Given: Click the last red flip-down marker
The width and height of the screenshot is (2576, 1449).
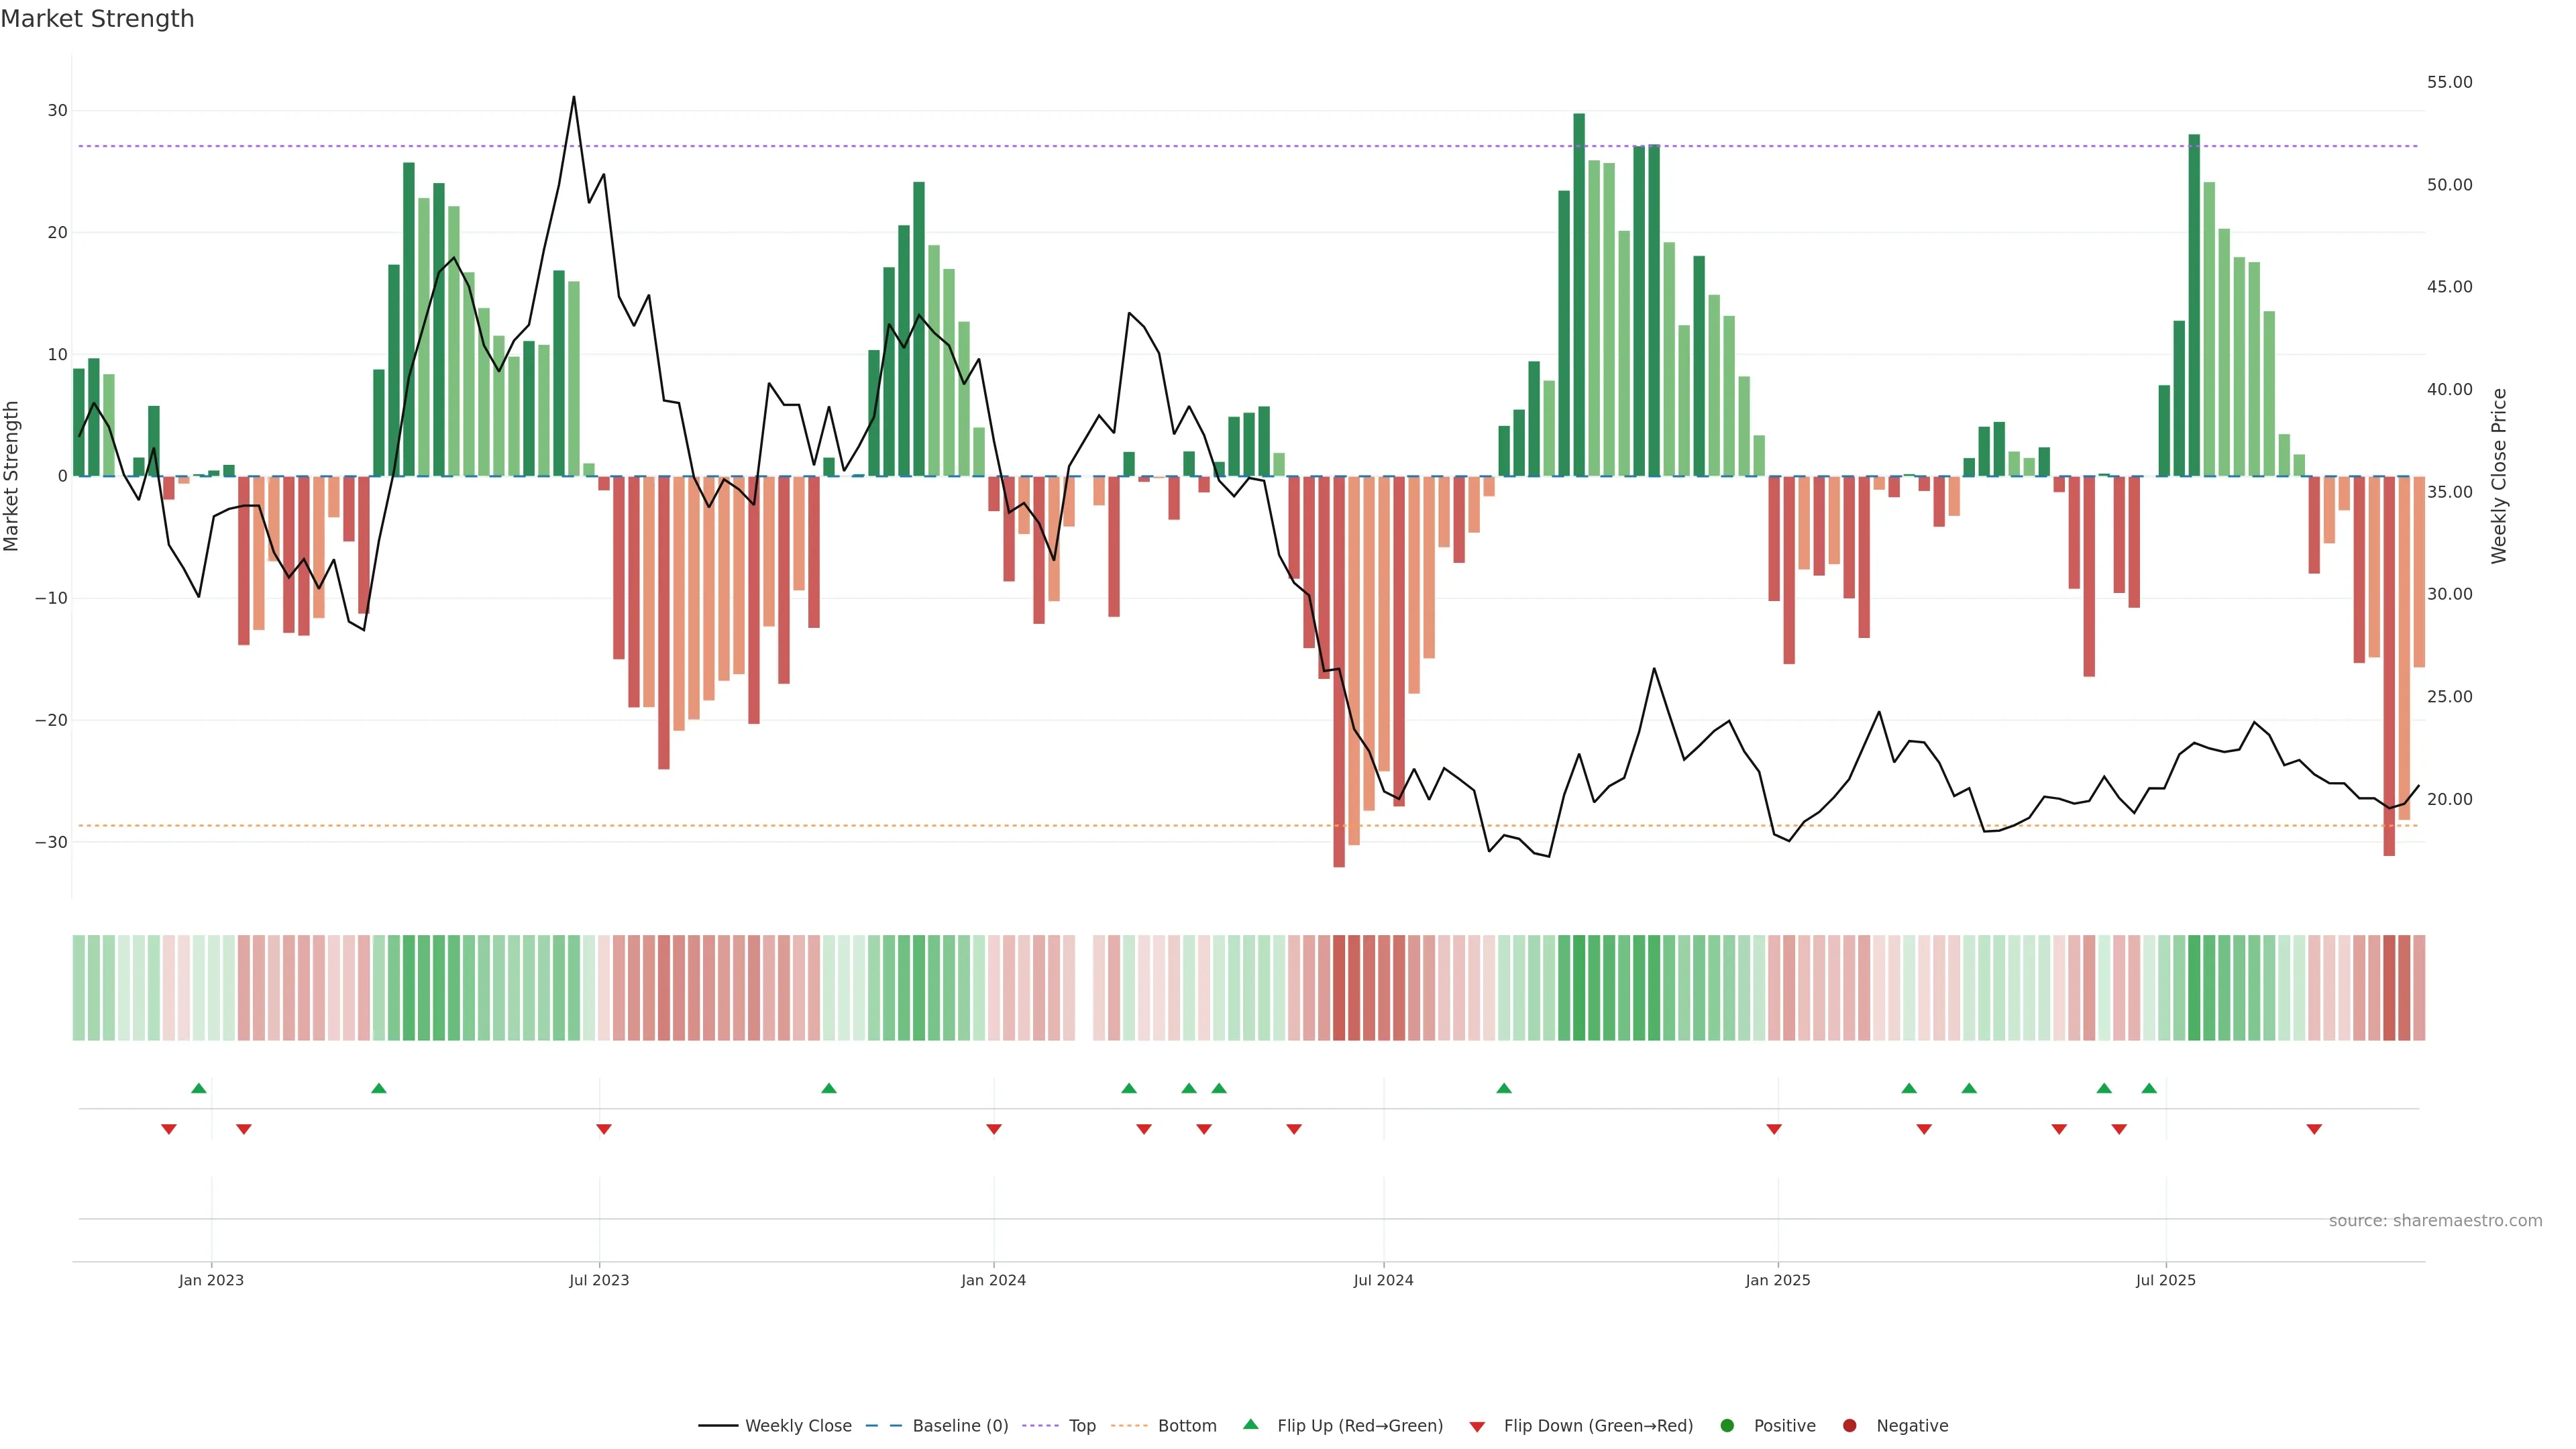Looking at the screenshot, I should coord(2314,1129).
